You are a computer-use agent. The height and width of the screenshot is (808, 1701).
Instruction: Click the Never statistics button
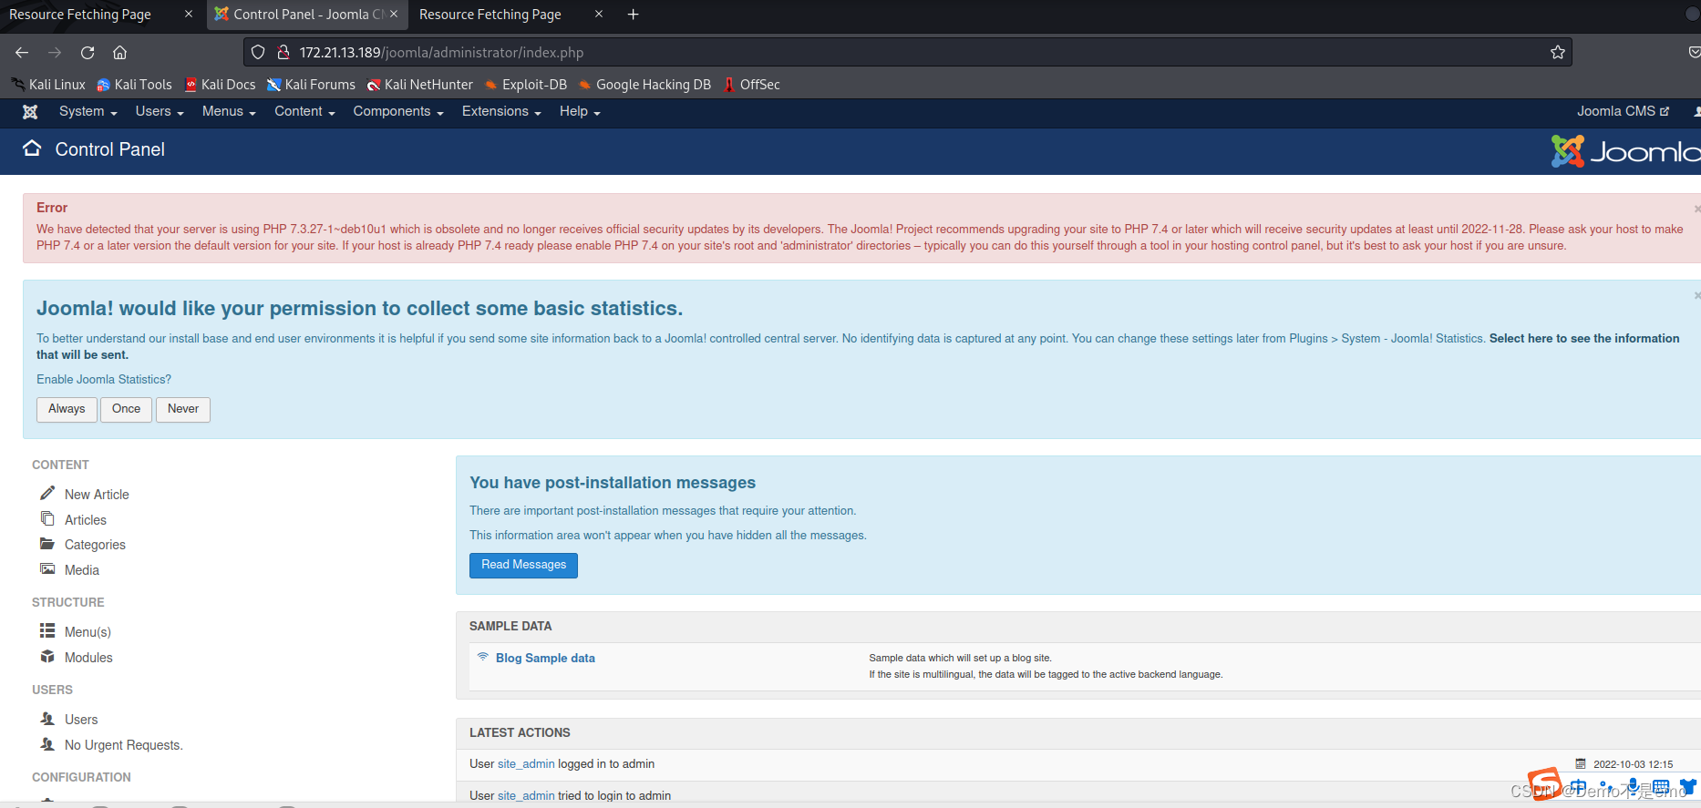(183, 409)
